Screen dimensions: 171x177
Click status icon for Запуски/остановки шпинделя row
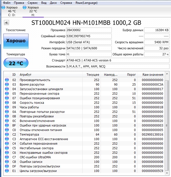pyautogui.click(x=7, y=89)
